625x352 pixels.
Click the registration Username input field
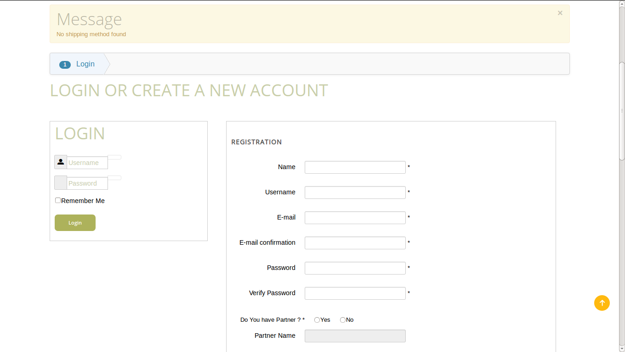point(355,192)
